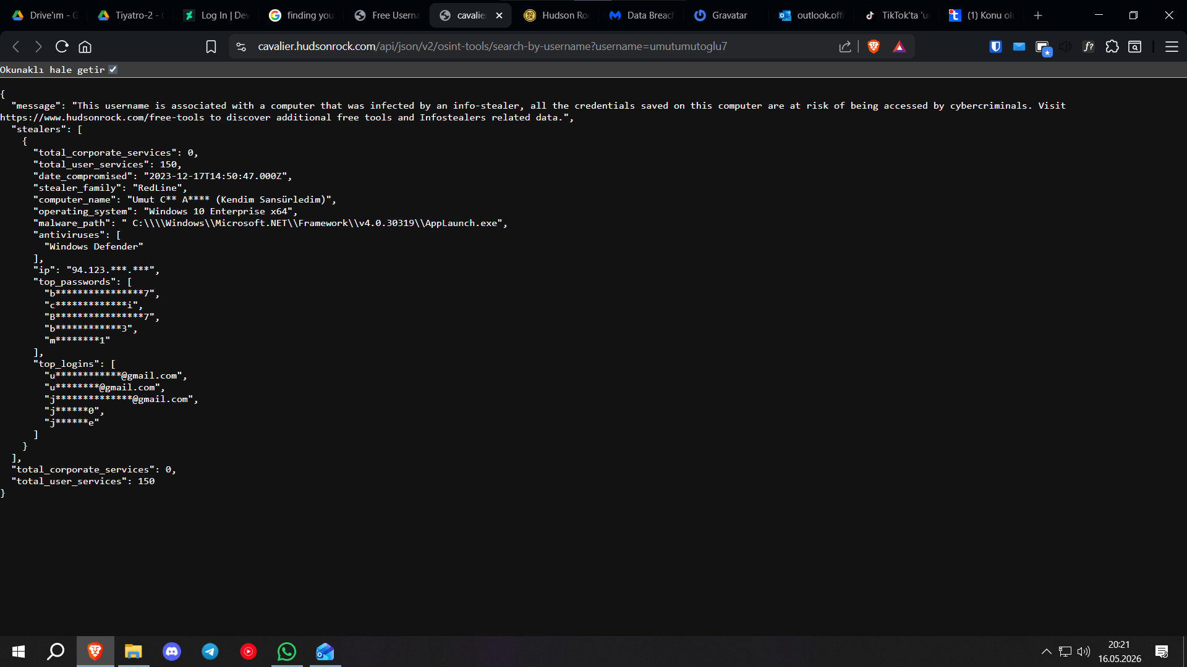The height and width of the screenshot is (667, 1187).
Task: Open the font finder extension
Action: click(1089, 46)
